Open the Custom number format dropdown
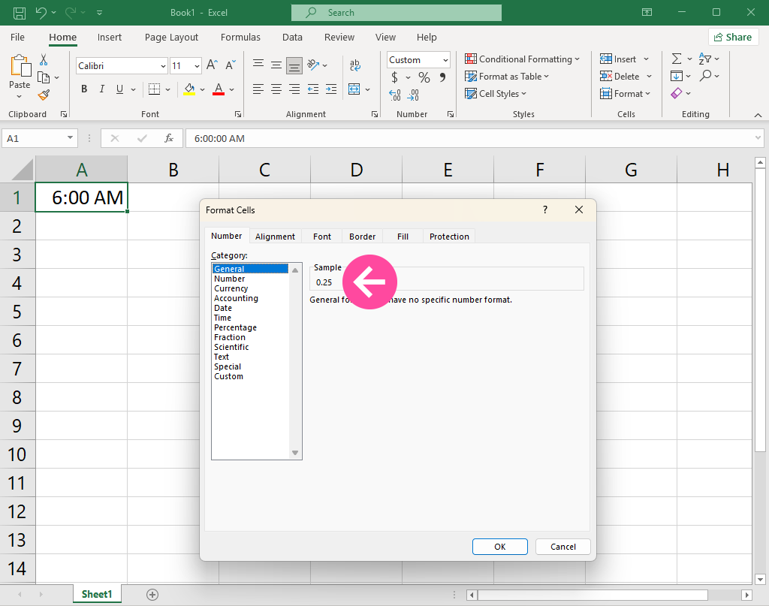 [445, 60]
